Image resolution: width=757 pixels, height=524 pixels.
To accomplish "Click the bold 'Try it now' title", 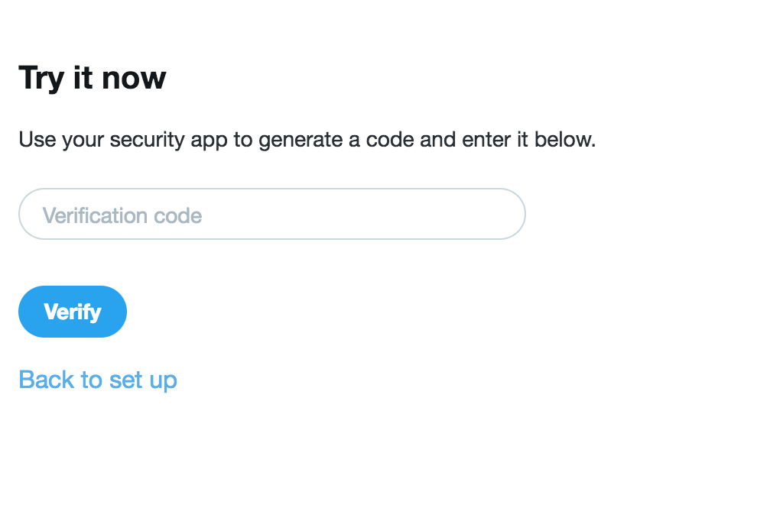I will click(92, 78).
